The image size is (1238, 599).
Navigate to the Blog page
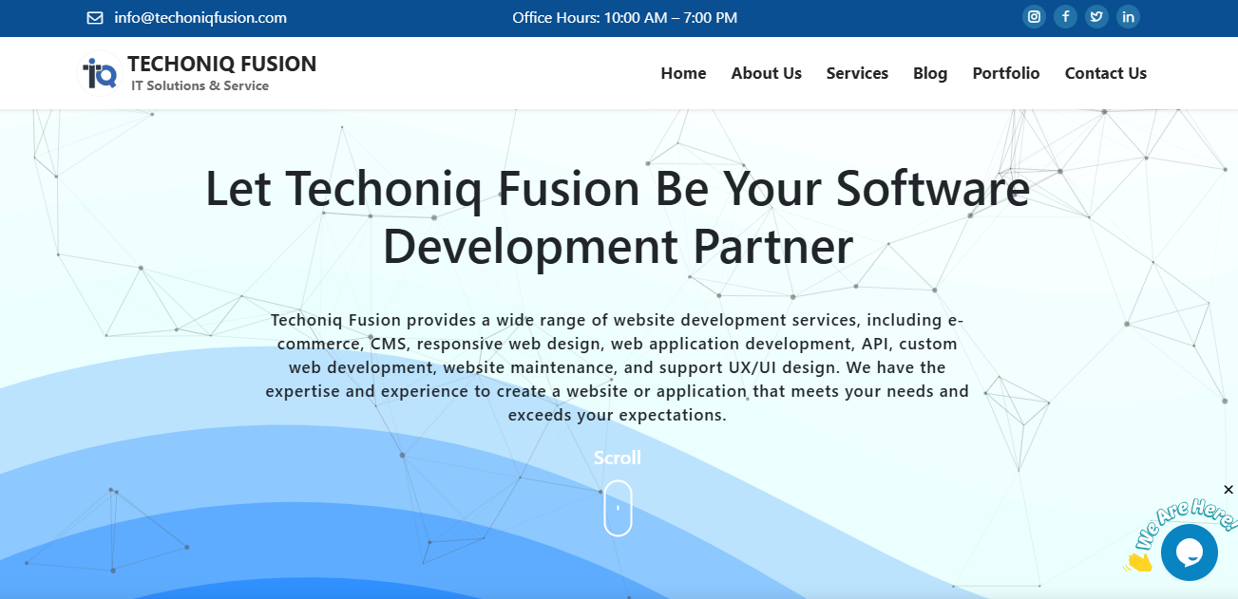[x=930, y=73]
